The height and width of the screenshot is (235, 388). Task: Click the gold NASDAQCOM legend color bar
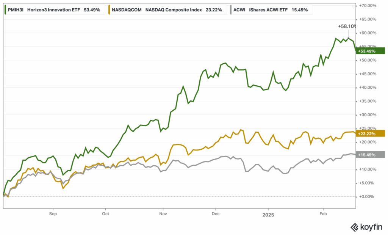pyautogui.click(x=110, y=10)
